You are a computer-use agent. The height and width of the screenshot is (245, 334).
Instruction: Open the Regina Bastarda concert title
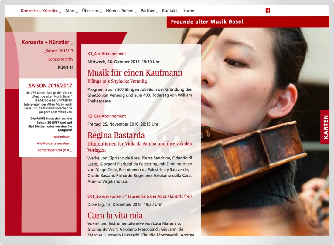116,135
